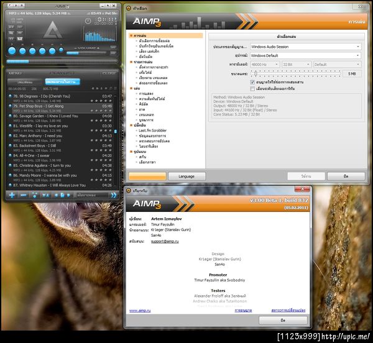This screenshot has height=343, width=373.
Task: Remove tracks using the minus icon in playlist toolbar
Action: 24,195
